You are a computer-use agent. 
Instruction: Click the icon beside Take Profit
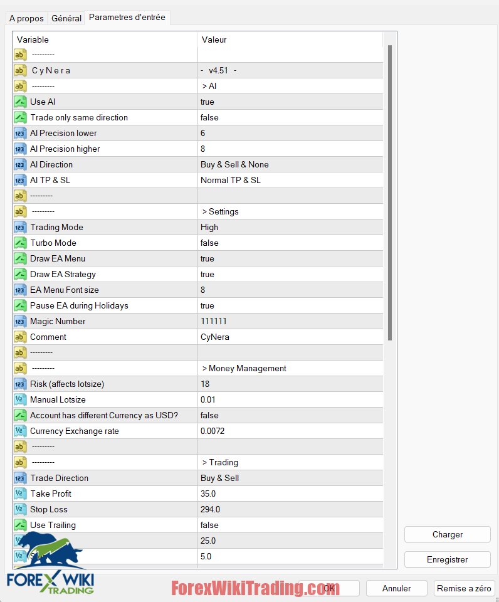click(x=20, y=494)
